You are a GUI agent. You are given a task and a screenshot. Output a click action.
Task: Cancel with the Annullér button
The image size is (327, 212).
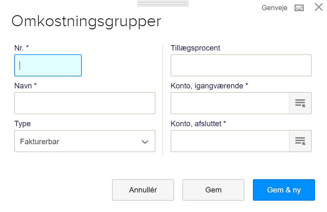coord(143,190)
